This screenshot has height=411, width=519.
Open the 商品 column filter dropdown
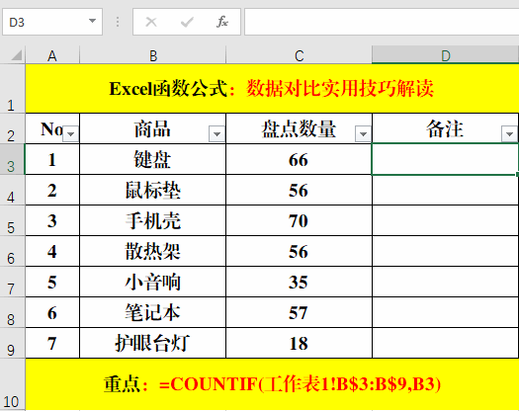point(216,134)
